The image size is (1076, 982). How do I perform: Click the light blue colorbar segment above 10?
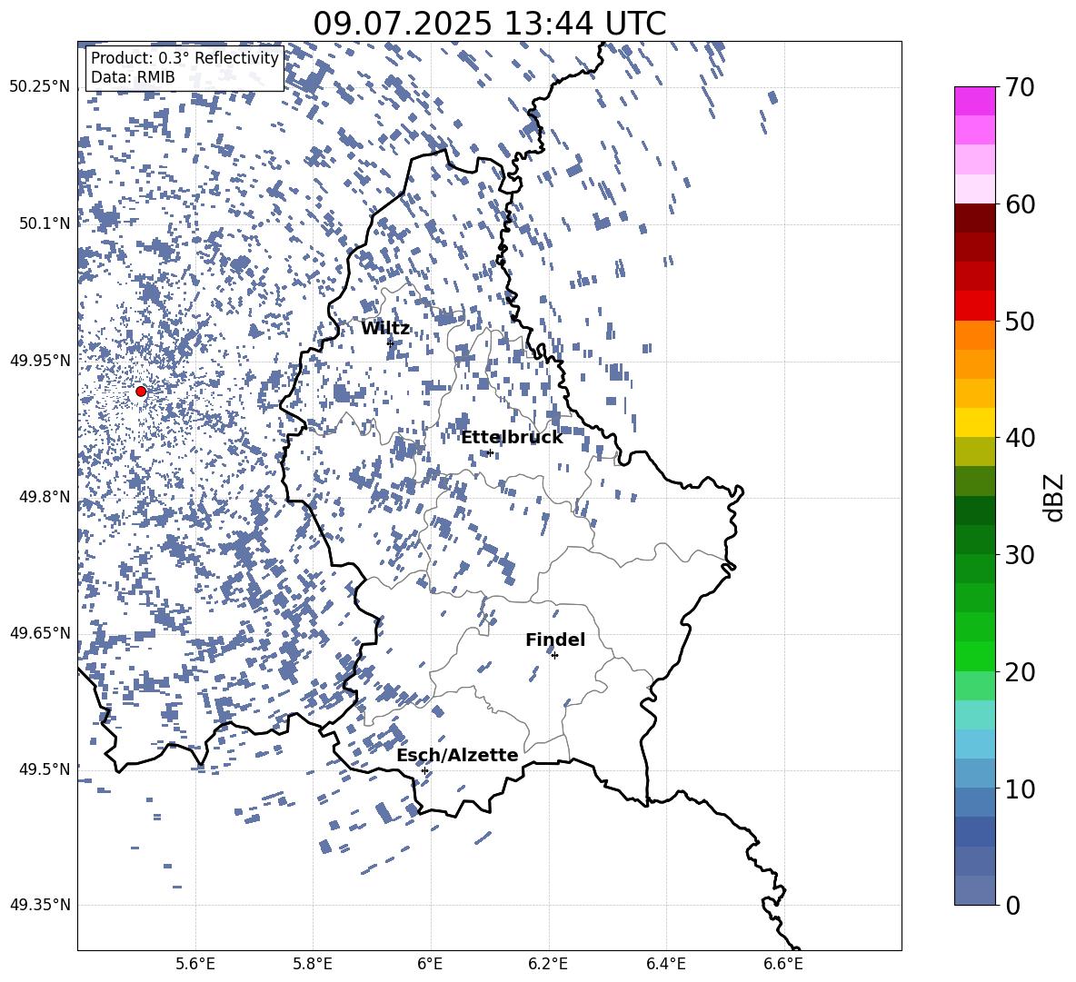(x=974, y=744)
